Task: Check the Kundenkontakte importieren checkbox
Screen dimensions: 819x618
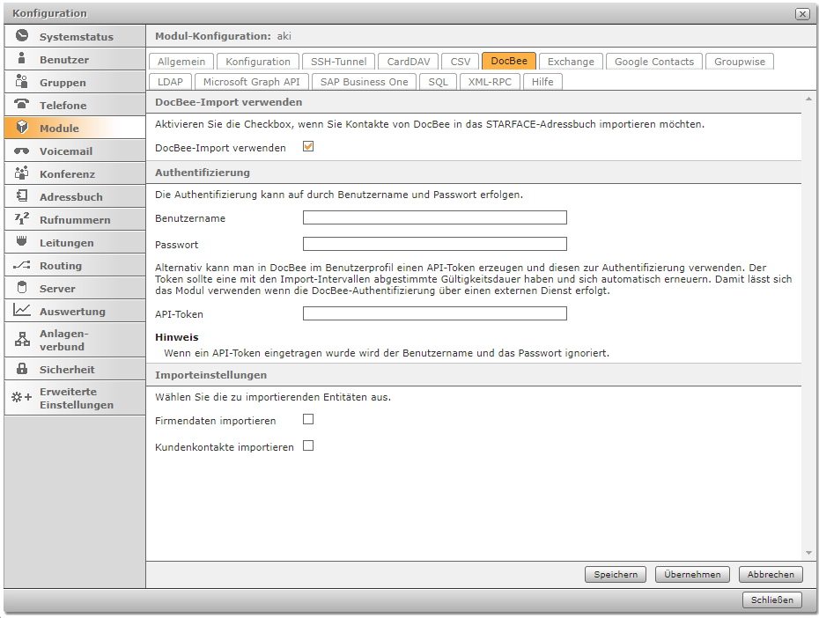Action: point(308,446)
